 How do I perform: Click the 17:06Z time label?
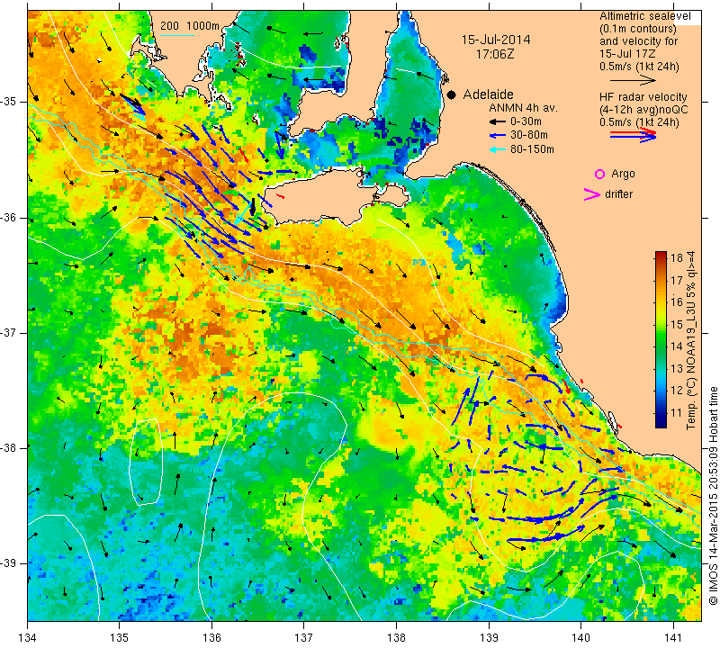click(x=495, y=54)
